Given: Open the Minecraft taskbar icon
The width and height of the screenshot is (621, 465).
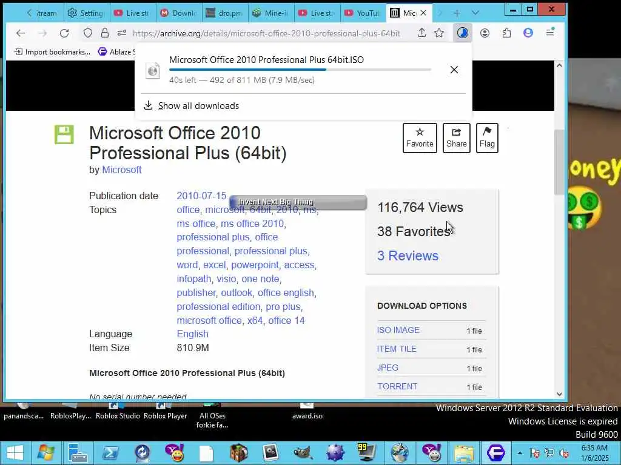Looking at the screenshot, I should (239, 453).
